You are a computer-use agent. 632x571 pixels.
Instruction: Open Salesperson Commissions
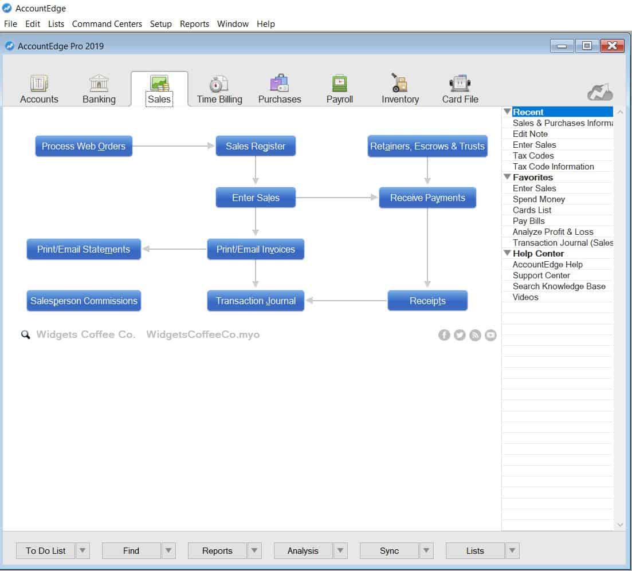(84, 301)
